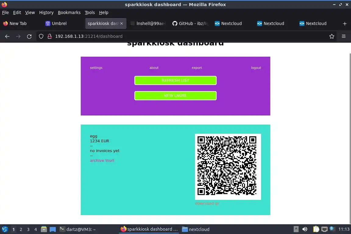Open the History menu
The height and width of the screenshot is (234, 351).
pyautogui.click(x=46, y=12)
